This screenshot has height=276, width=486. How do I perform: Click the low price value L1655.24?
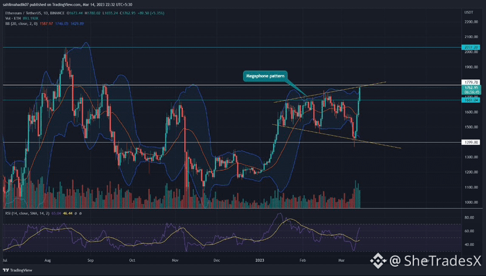click(110, 13)
